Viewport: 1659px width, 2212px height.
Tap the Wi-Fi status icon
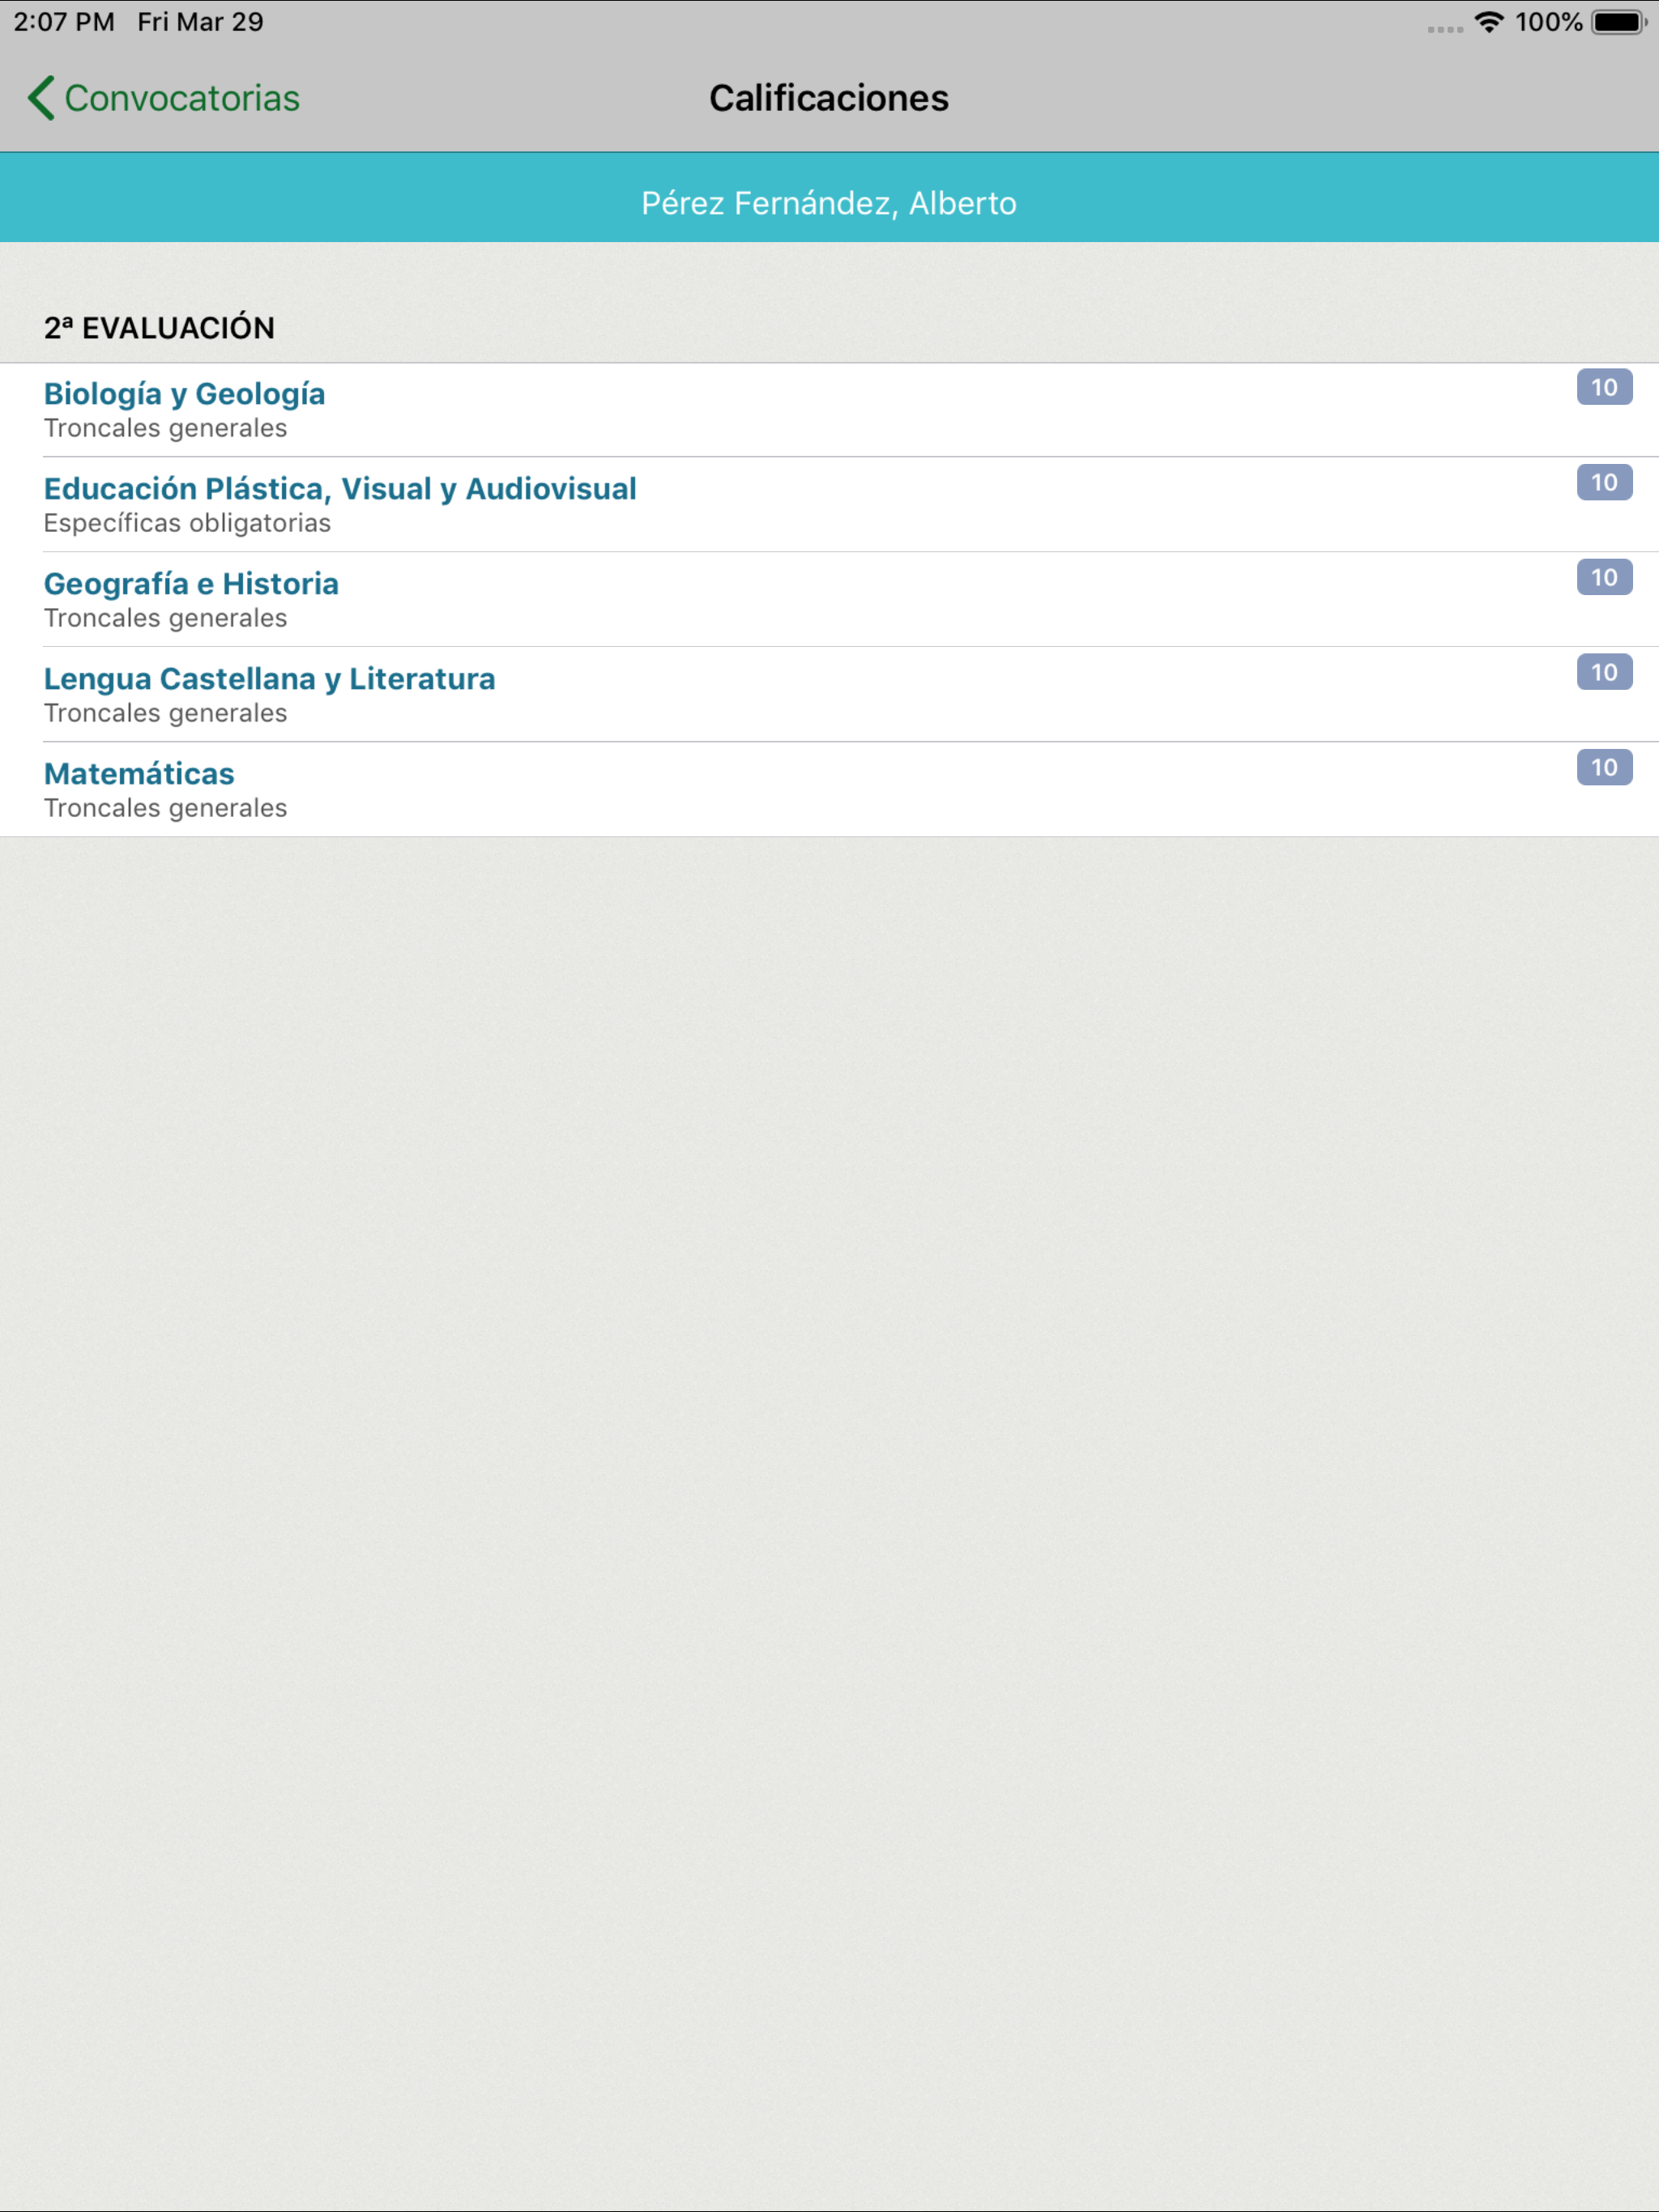coord(1489,22)
